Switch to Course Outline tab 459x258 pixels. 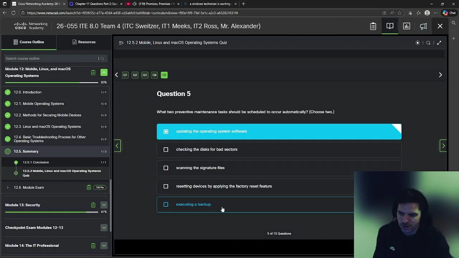coord(29,42)
